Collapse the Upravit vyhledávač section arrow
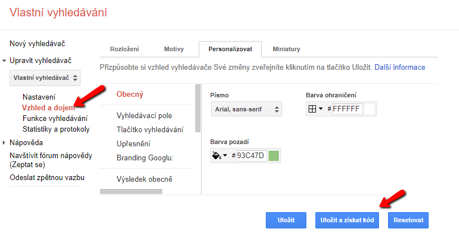The height and width of the screenshot is (247, 459). click(x=4, y=61)
